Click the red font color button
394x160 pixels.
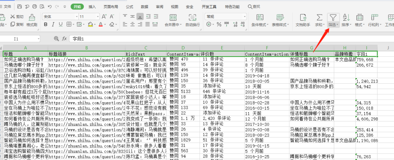pos(101,24)
